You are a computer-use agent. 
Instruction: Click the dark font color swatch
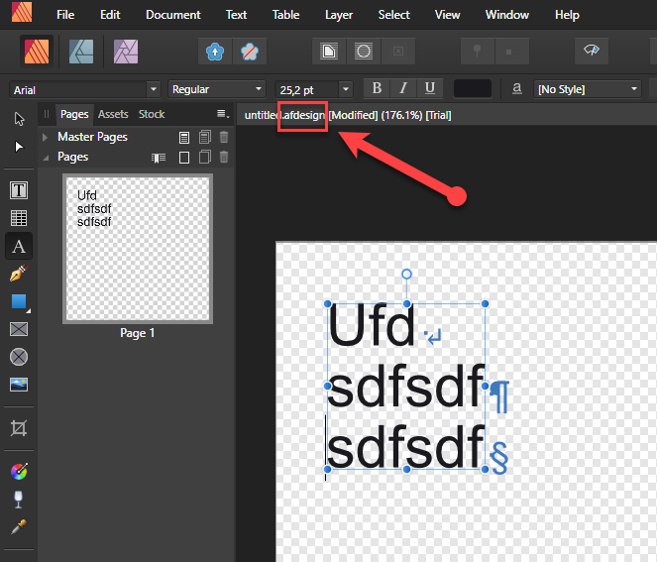(x=473, y=88)
